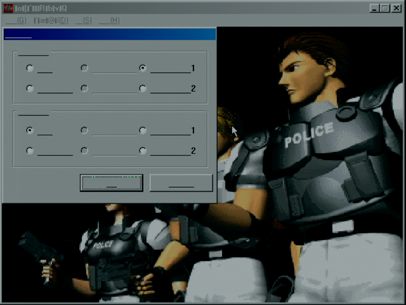Close the game window
Viewport: 406px width, 305px height.
[x=396, y=8]
